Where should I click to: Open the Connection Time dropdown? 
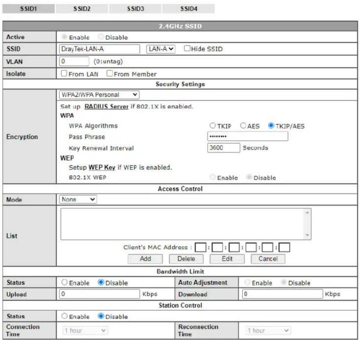click(85, 330)
